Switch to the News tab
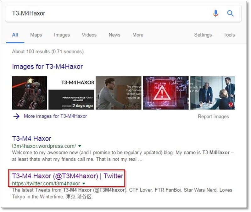The image size is (251, 212). point(114,35)
